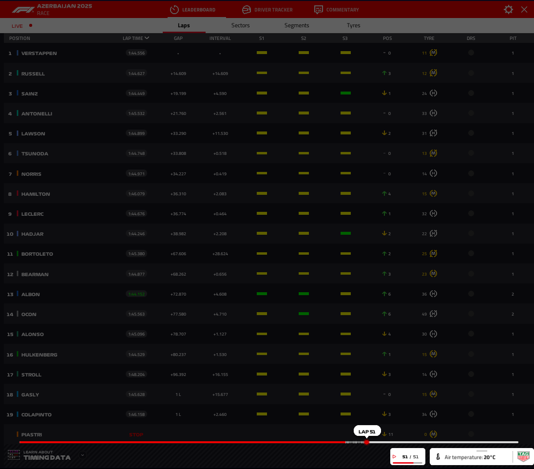Select Bearman's medium tyre icon
Viewport: 534px width, 469px height.
coord(433,274)
